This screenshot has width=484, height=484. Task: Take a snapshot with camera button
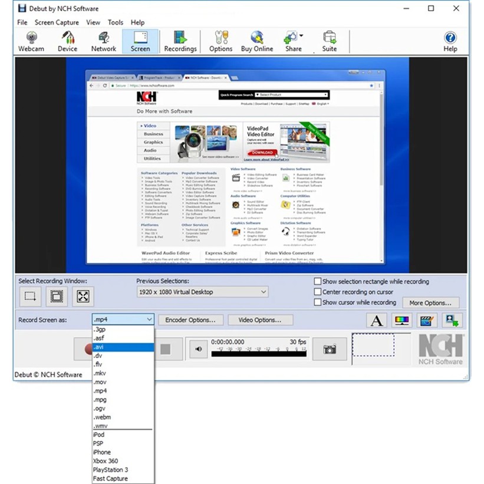coord(330,349)
